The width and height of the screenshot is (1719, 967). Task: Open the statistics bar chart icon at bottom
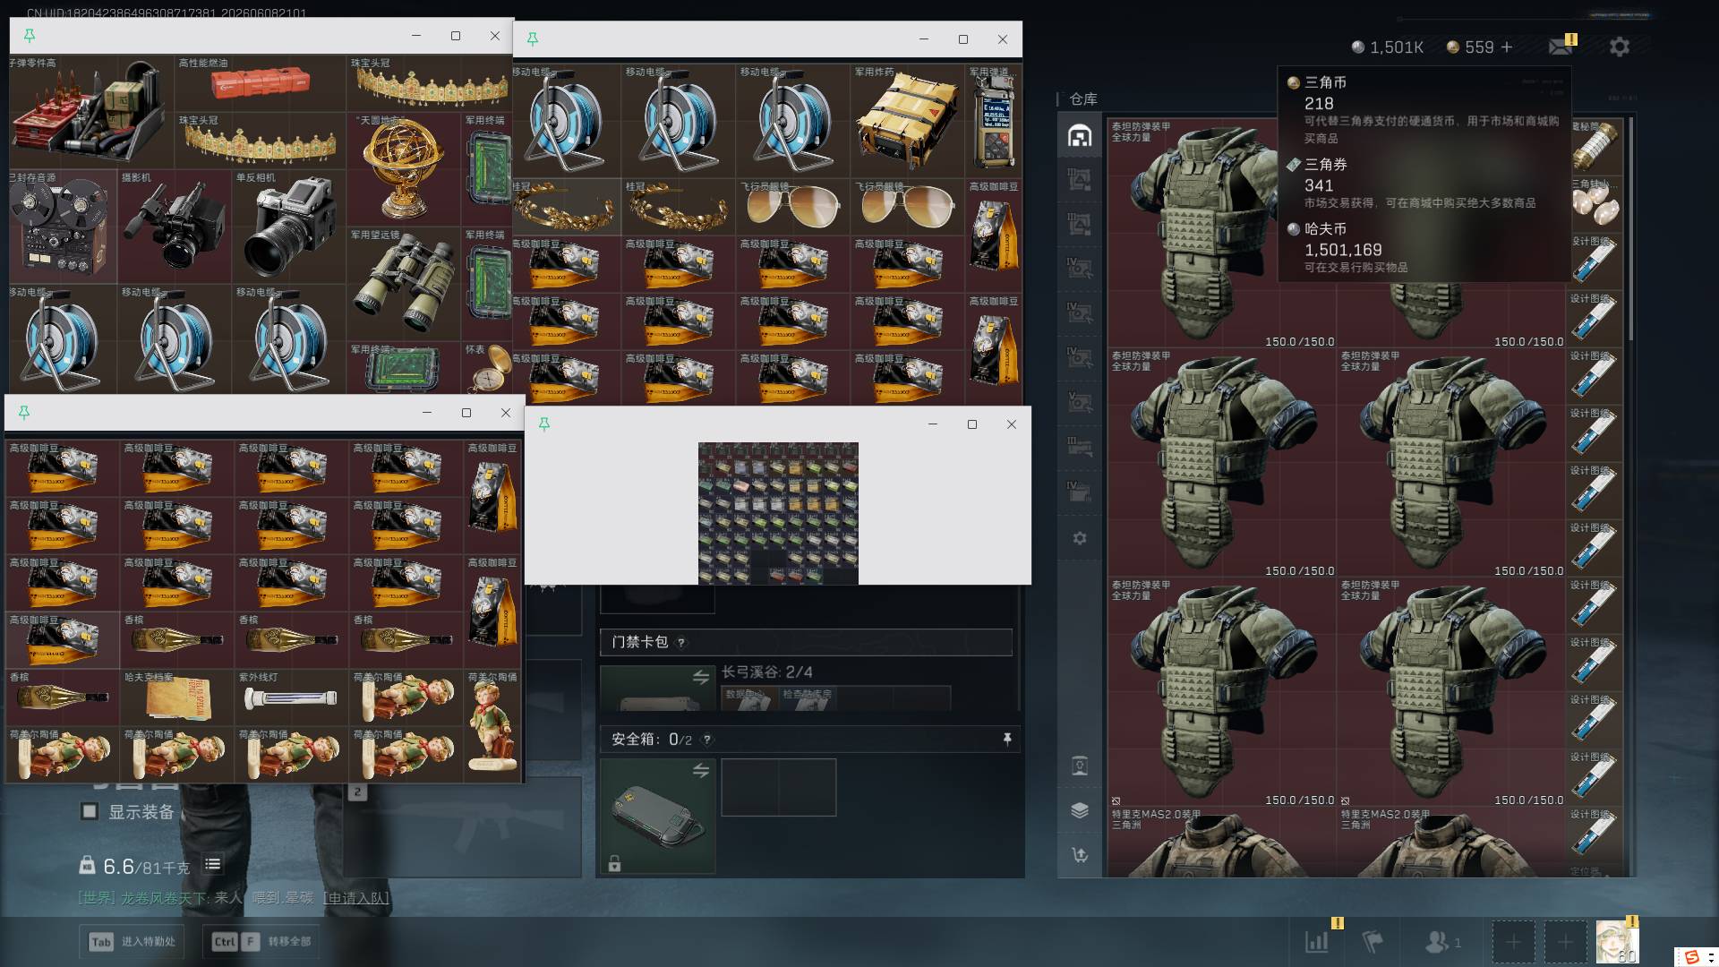click(1317, 941)
